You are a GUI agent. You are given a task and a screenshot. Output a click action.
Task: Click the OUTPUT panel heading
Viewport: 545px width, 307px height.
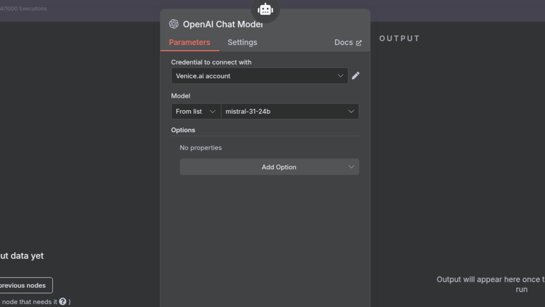coord(399,38)
